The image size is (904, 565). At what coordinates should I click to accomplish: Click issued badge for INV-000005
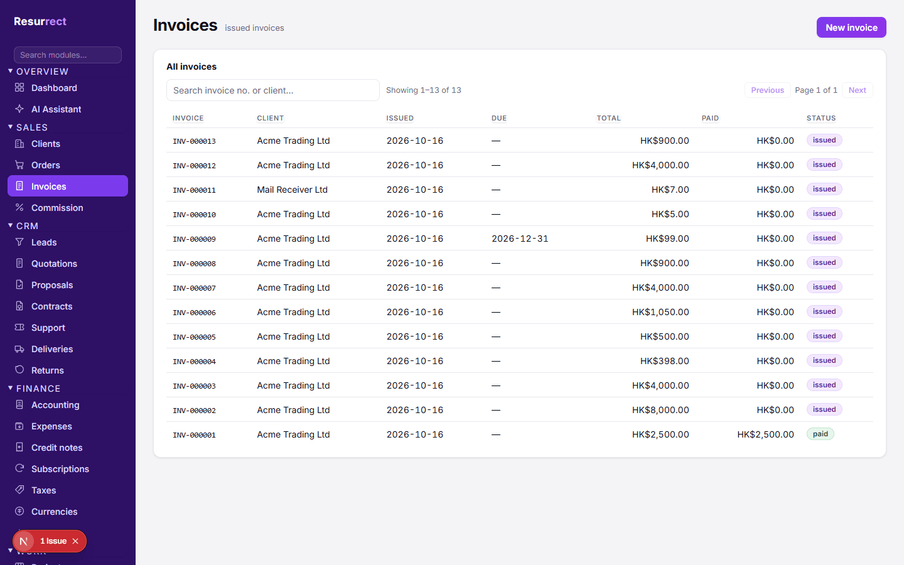(824, 336)
